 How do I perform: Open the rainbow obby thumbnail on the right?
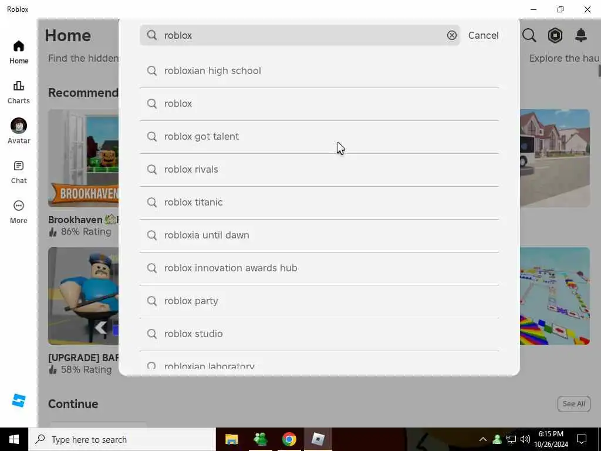point(555,296)
